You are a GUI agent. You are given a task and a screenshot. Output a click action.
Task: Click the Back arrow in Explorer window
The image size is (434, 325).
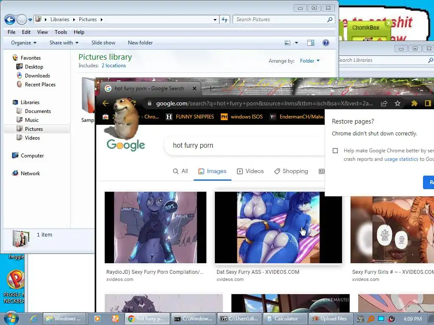pyautogui.click(x=10, y=19)
